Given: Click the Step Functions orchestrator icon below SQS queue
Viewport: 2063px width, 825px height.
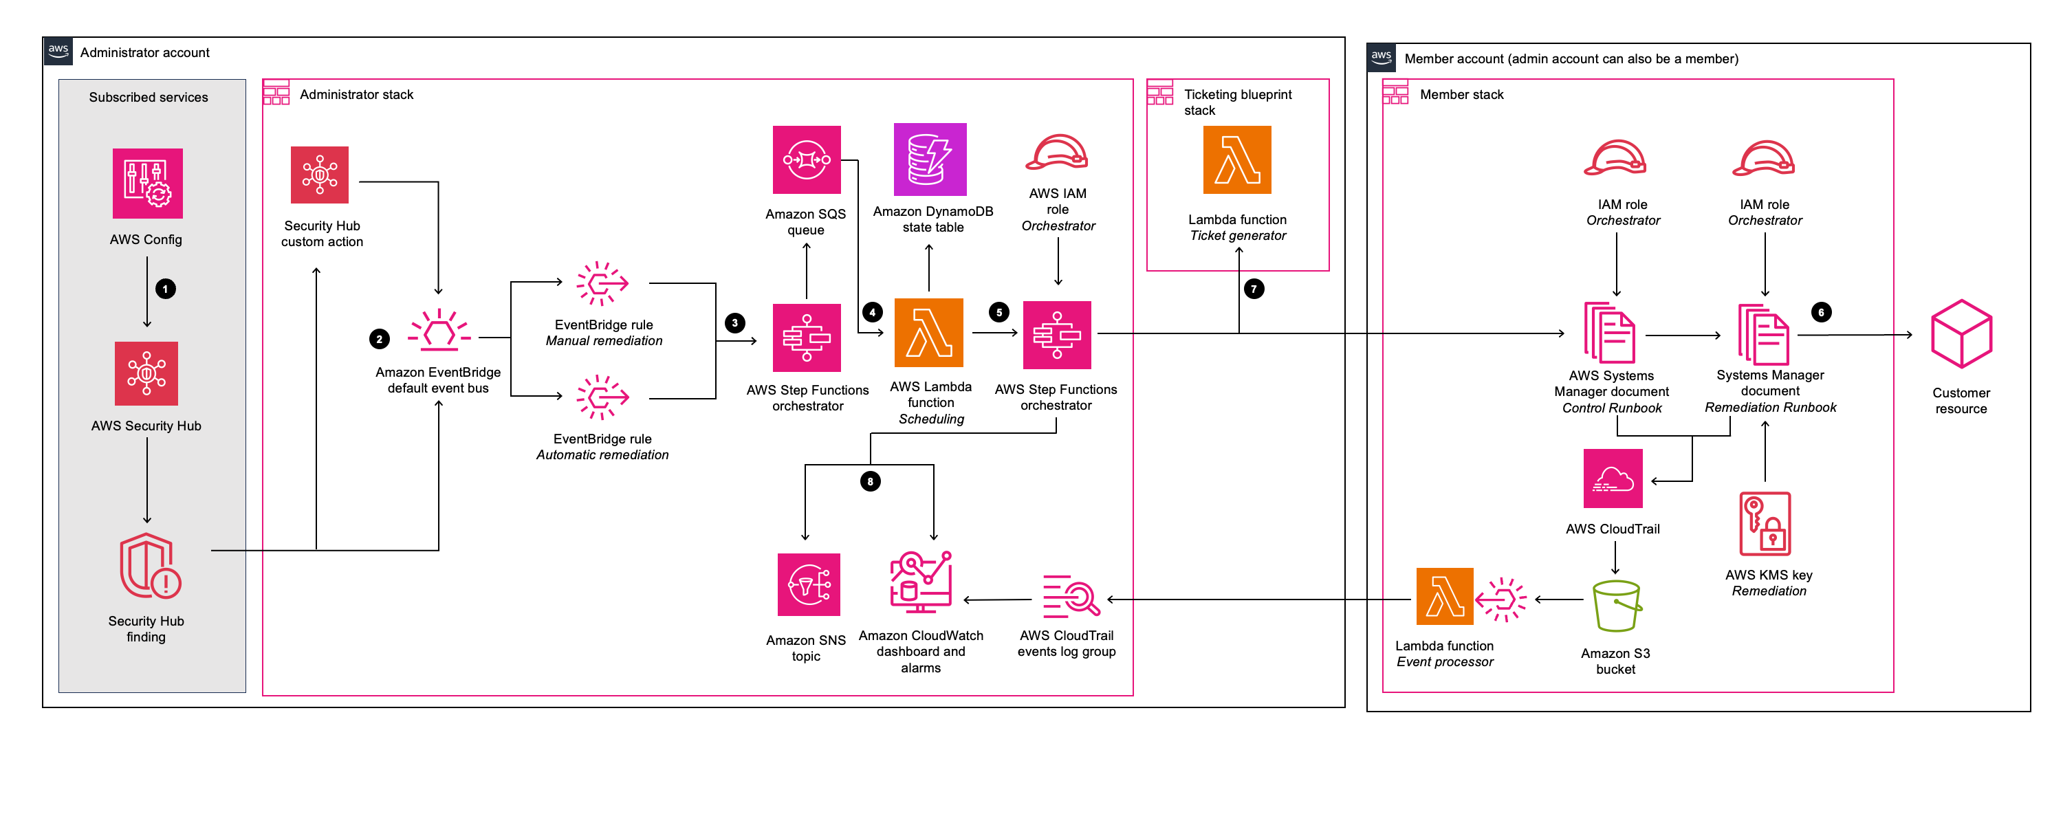Looking at the screenshot, I should pos(807,338).
